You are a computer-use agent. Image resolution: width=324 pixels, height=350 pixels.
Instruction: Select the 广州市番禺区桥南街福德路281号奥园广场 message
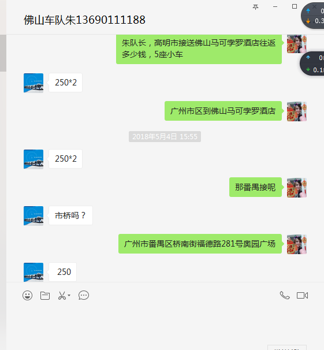200,244
